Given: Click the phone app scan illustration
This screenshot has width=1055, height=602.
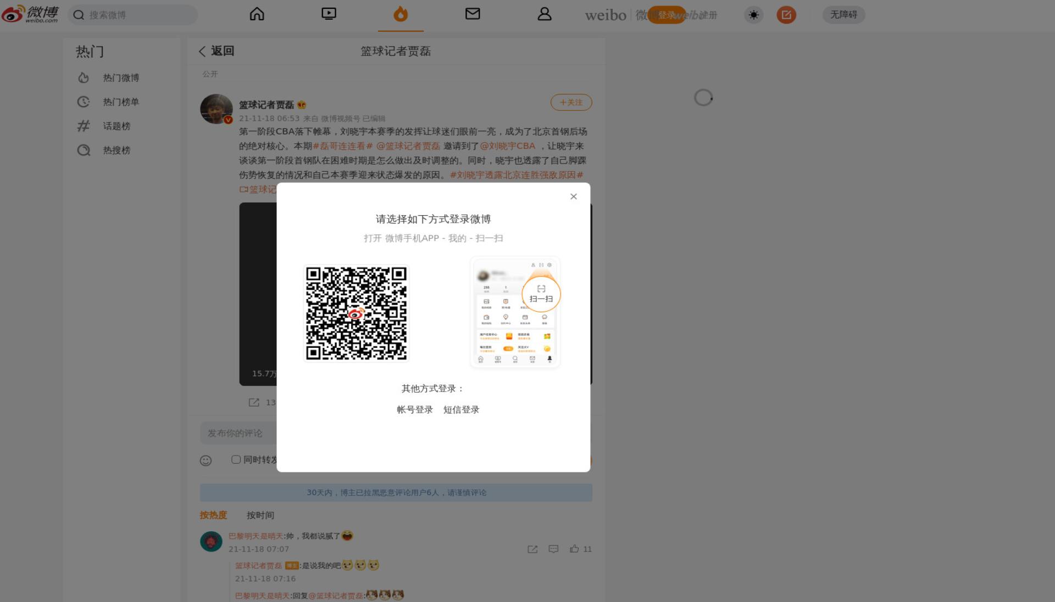Looking at the screenshot, I should [x=515, y=312].
